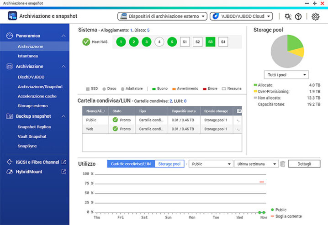This screenshot has height=225, width=328.
Task: Open iSCSI e Fibre Channel external link
Action: click(63, 162)
